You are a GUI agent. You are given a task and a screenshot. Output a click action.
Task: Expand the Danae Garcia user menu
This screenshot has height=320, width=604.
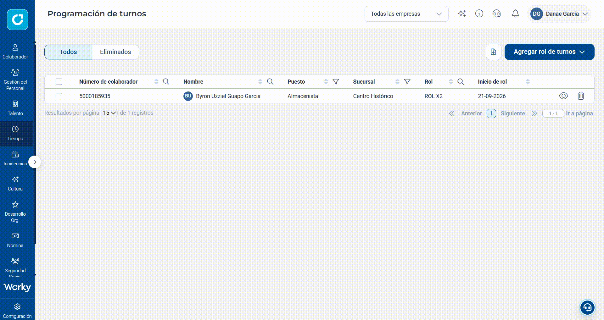[559, 14]
